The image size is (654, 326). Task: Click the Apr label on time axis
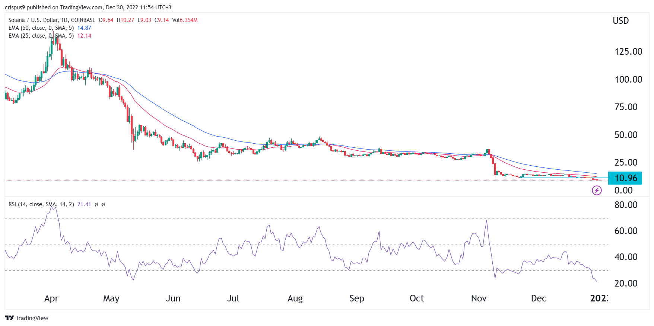point(51,298)
